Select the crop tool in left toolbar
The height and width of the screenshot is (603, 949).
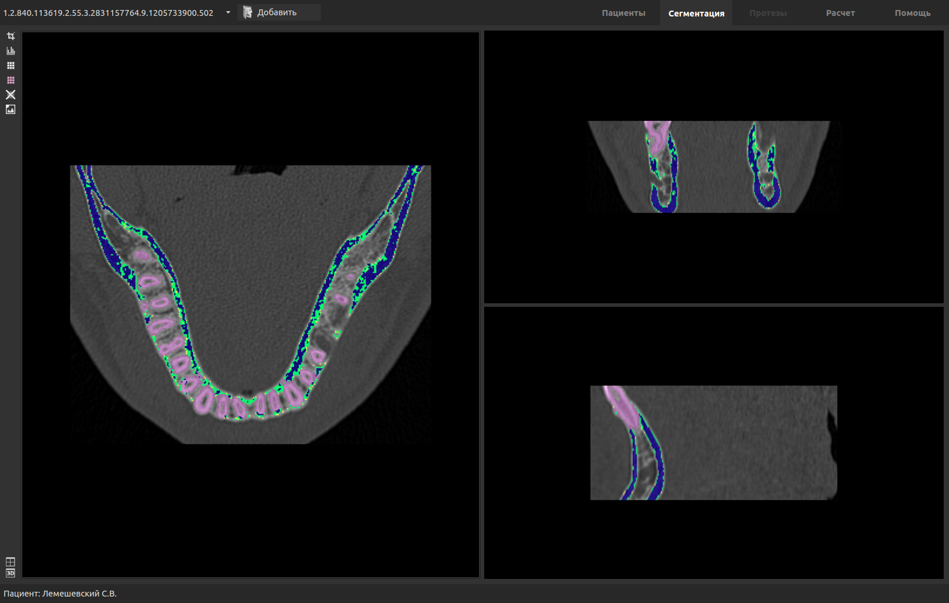[11, 36]
